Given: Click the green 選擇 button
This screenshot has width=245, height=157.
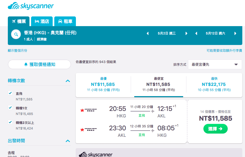Looking at the screenshot, I should 216,129.
